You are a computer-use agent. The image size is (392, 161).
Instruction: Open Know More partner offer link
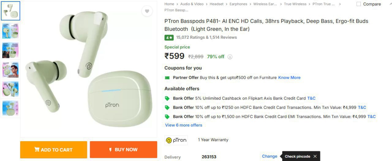coord(289,78)
